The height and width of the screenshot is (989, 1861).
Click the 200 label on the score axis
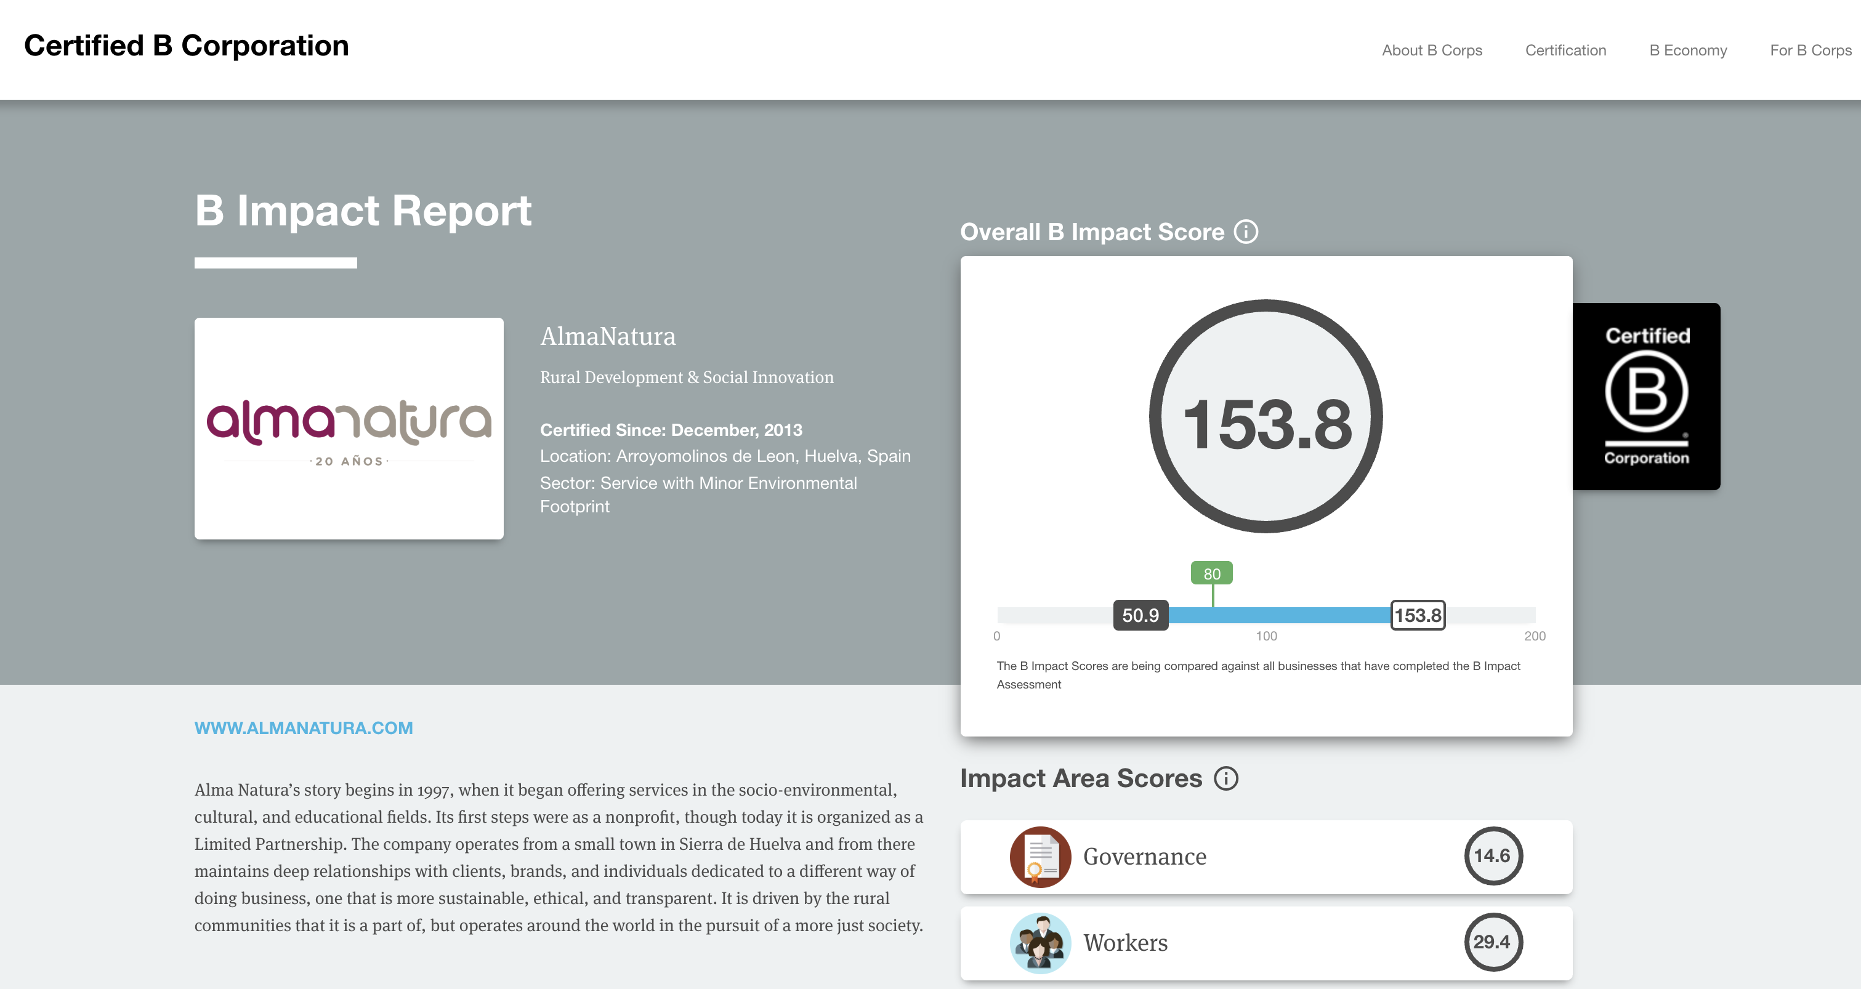(x=1535, y=637)
